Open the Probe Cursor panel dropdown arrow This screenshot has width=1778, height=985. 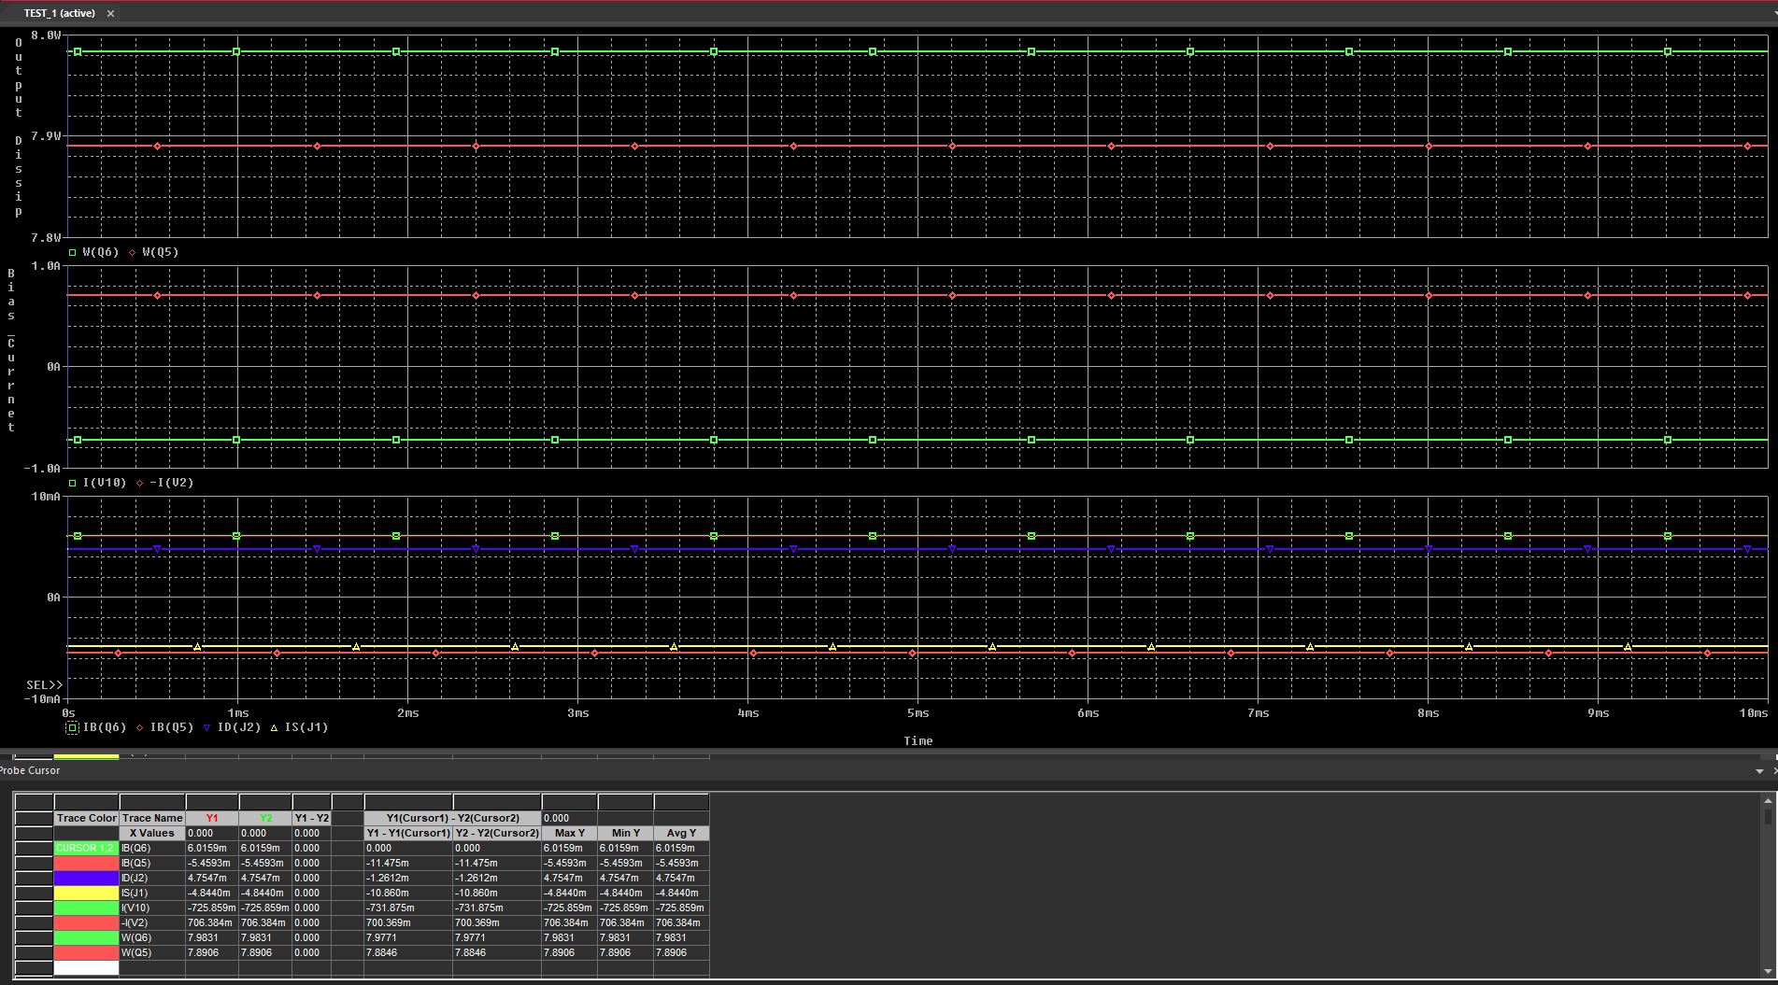pyautogui.click(x=1759, y=771)
